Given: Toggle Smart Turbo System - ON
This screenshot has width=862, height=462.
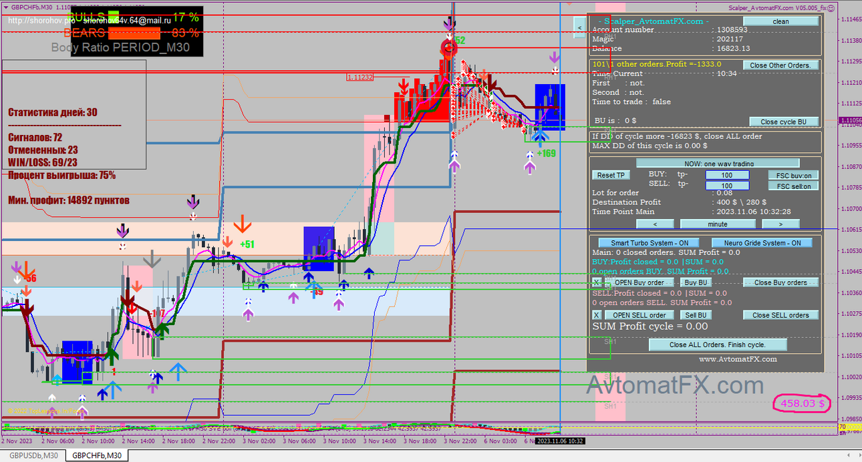Looking at the screenshot, I should click(x=648, y=243).
